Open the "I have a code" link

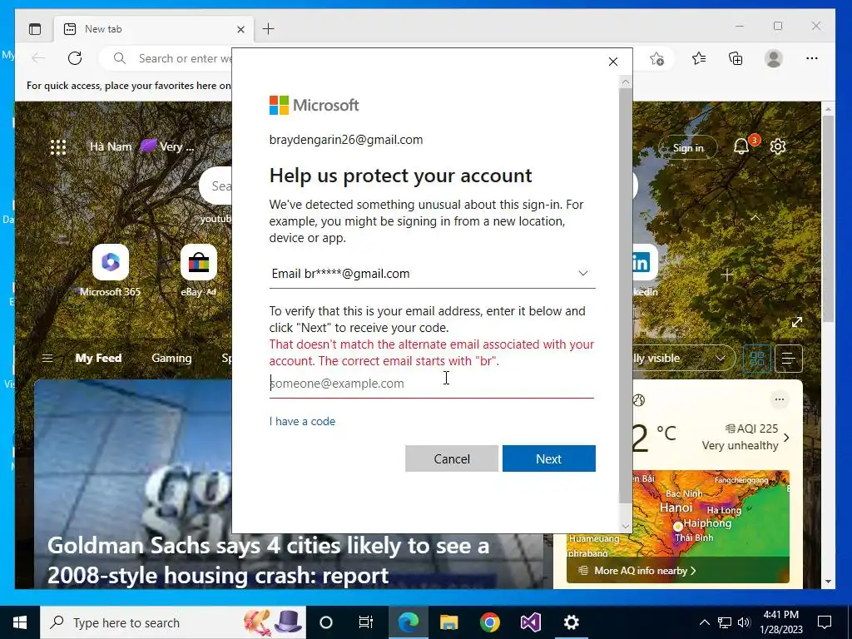point(302,421)
